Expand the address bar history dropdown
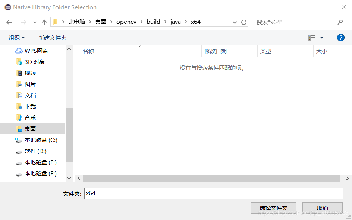This screenshot has height=220, width=352. click(235, 22)
